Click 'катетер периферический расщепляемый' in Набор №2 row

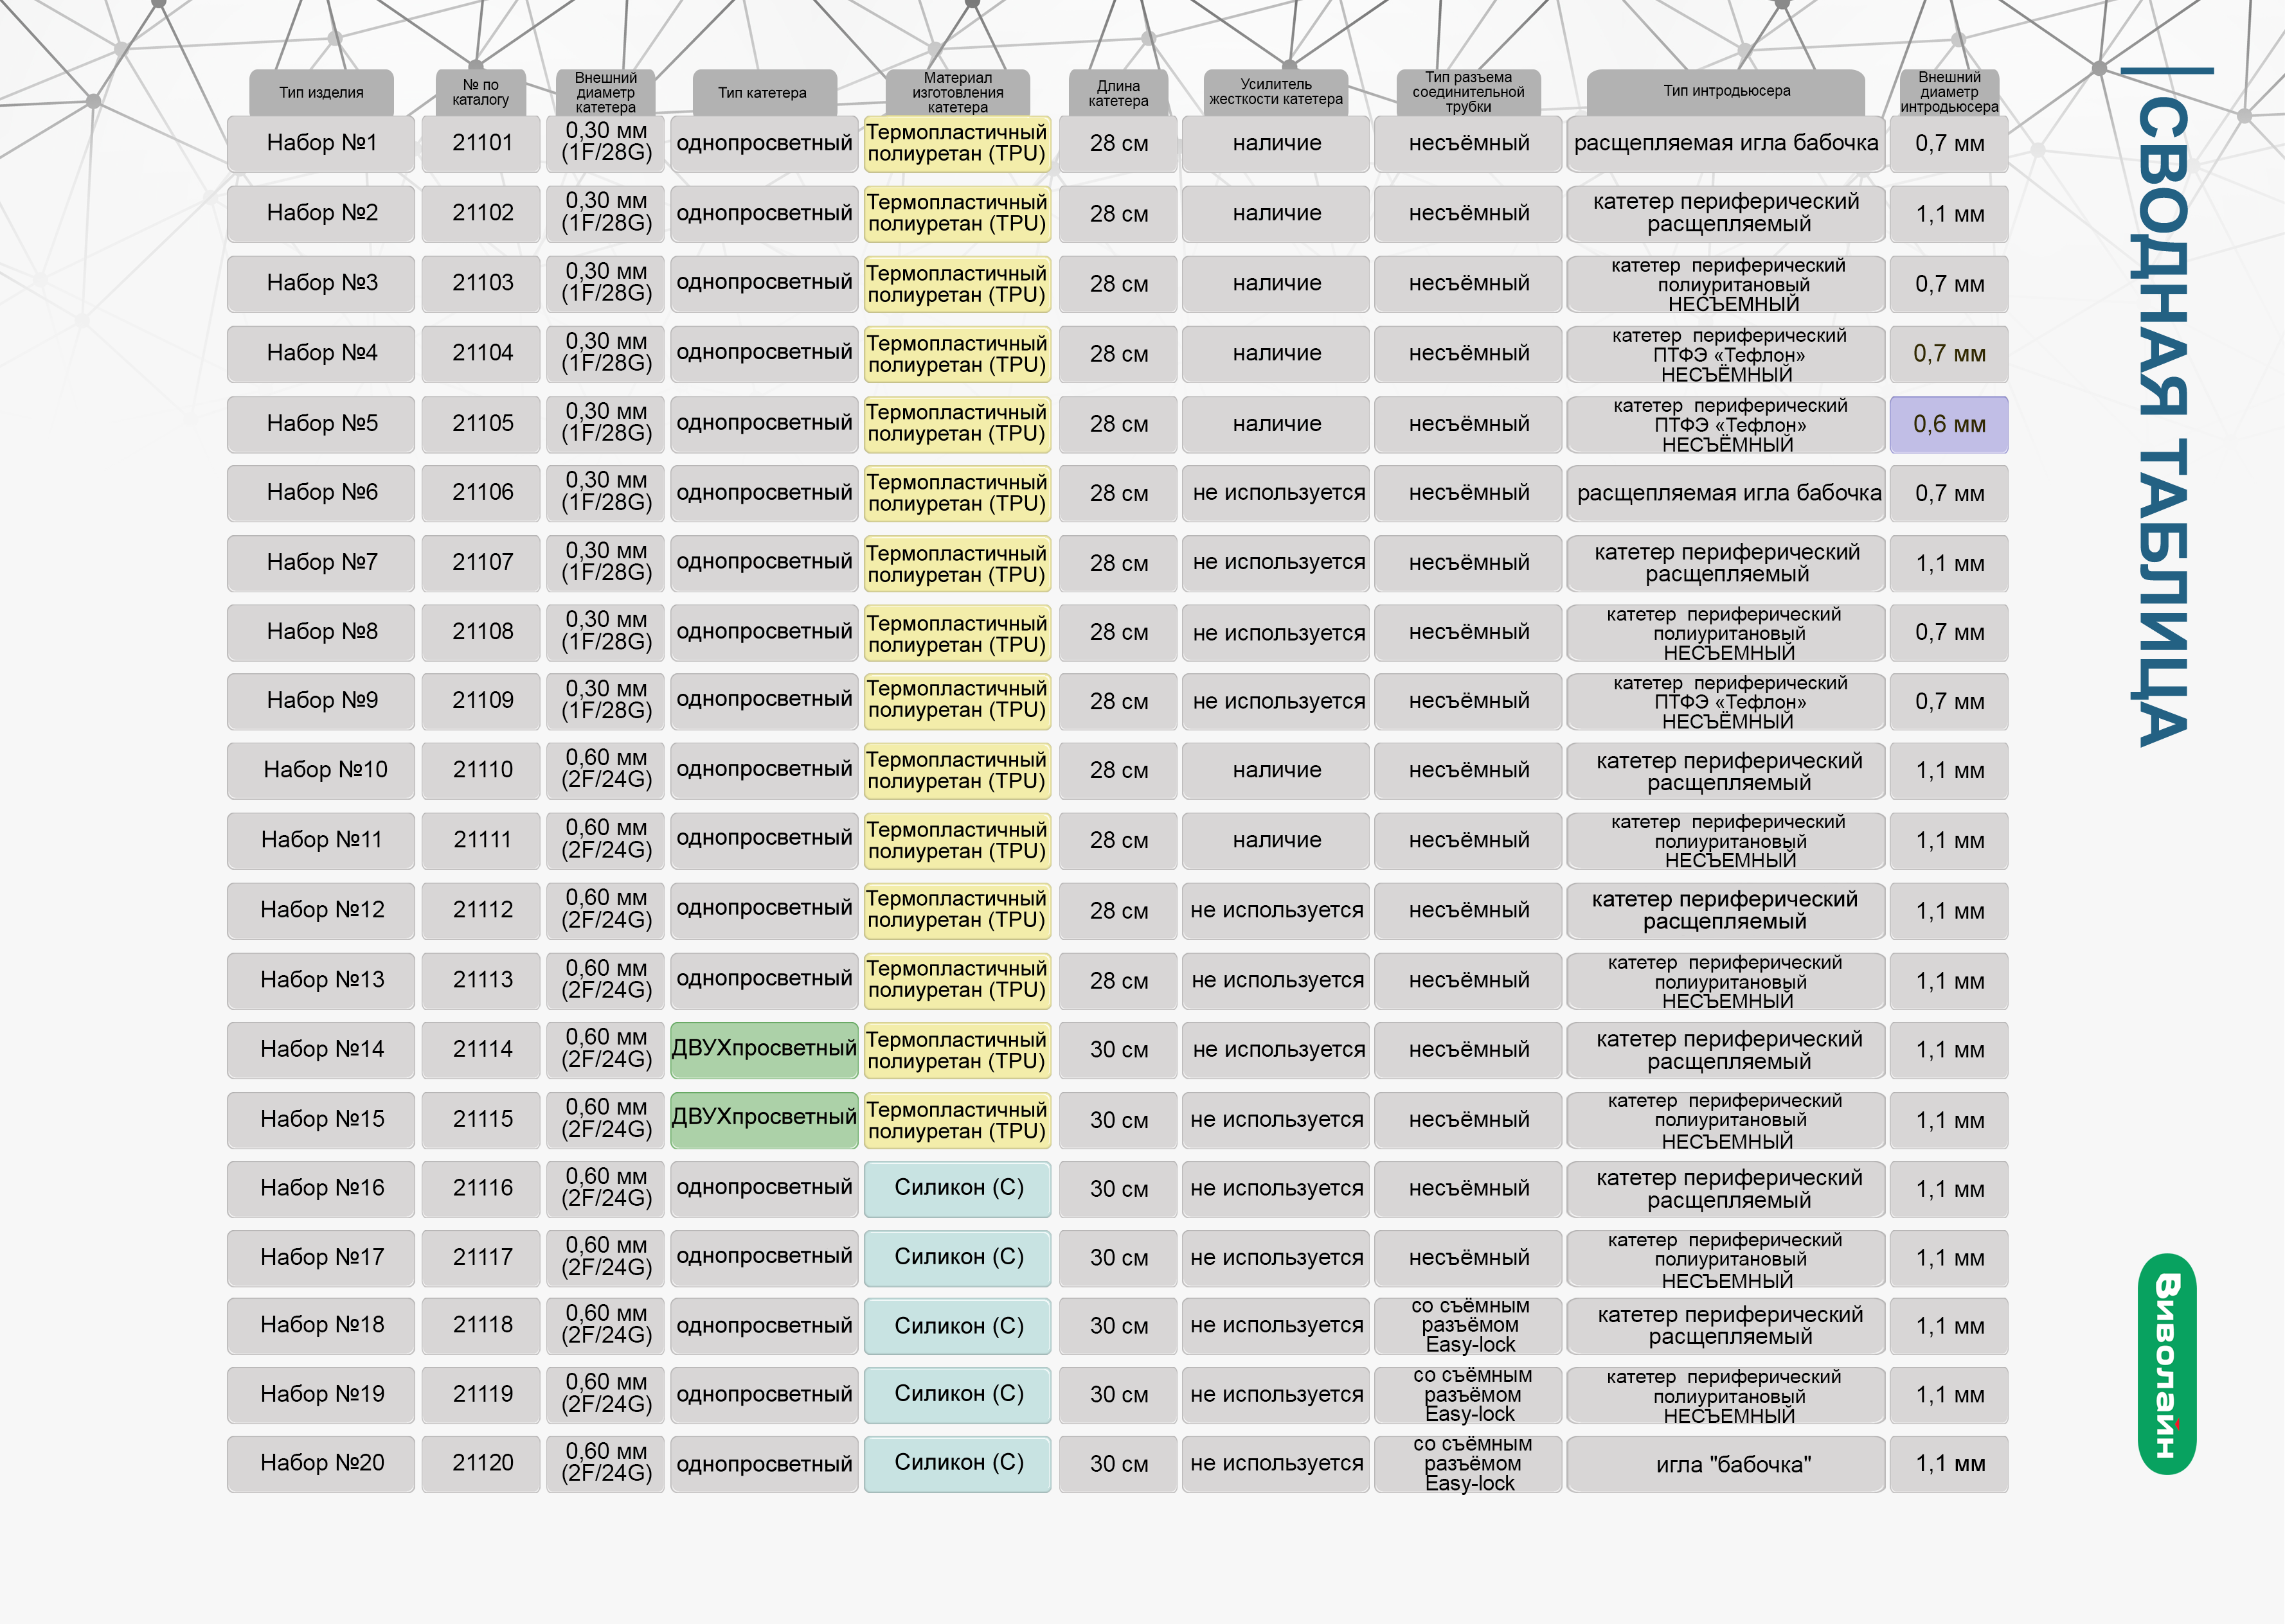1726,214
